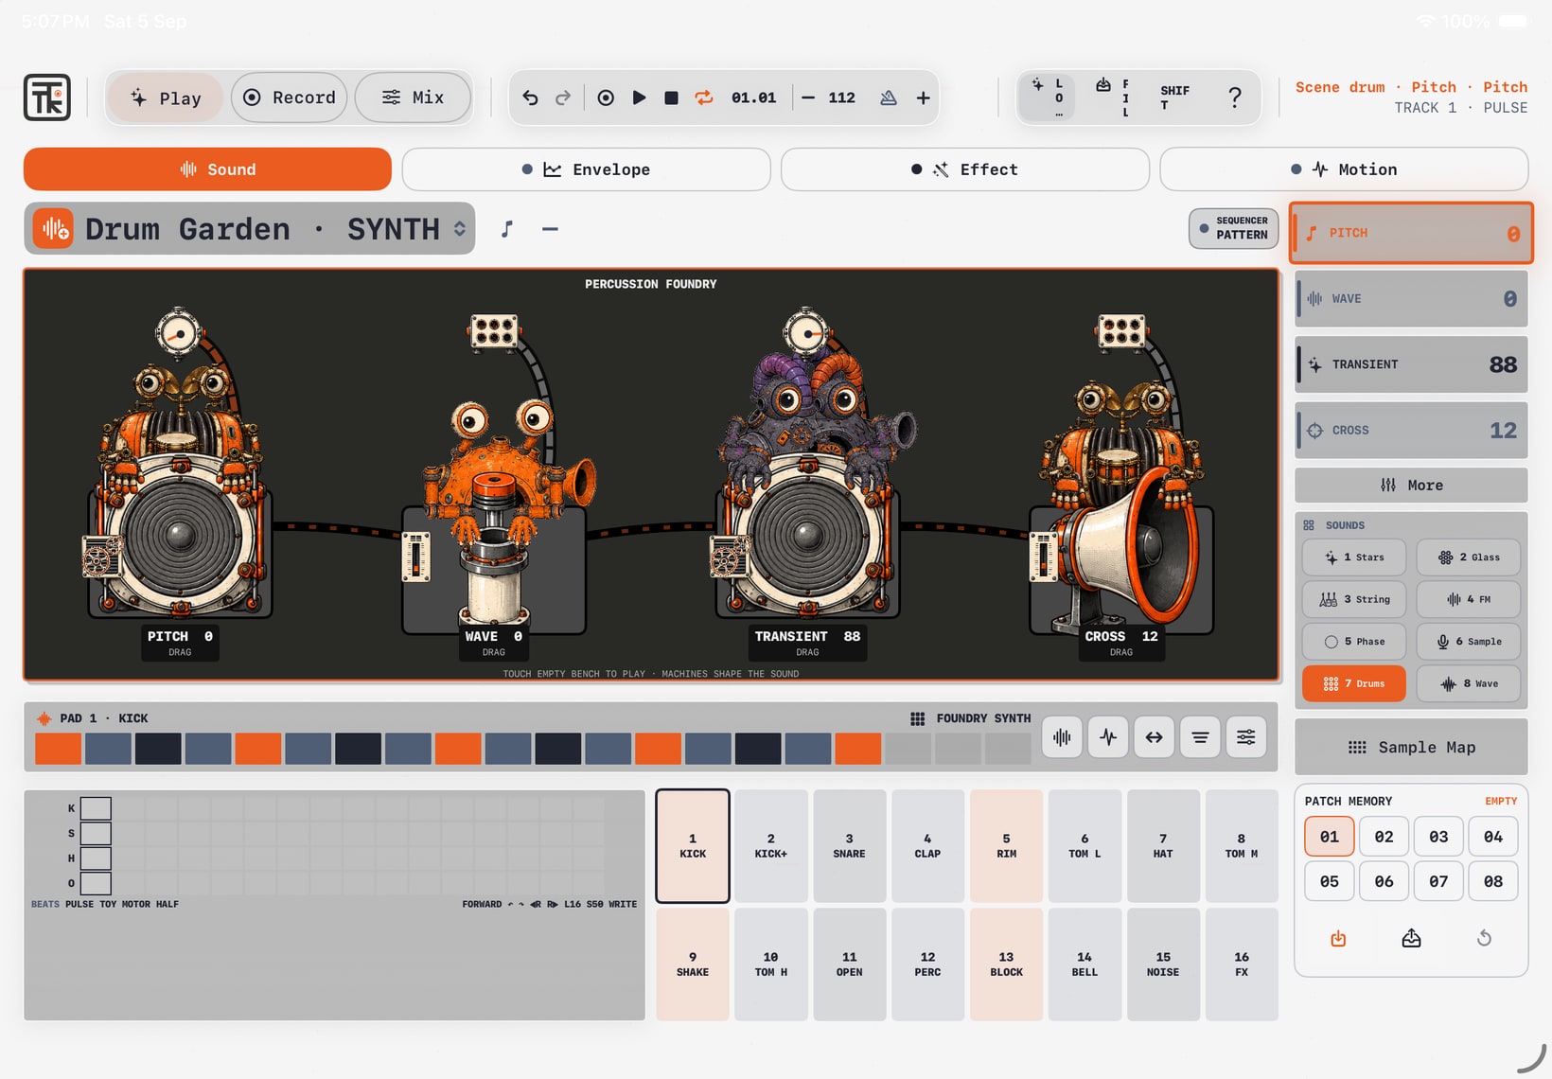Click the sliders settings icon in pad toolbar

tap(1246, 737)
